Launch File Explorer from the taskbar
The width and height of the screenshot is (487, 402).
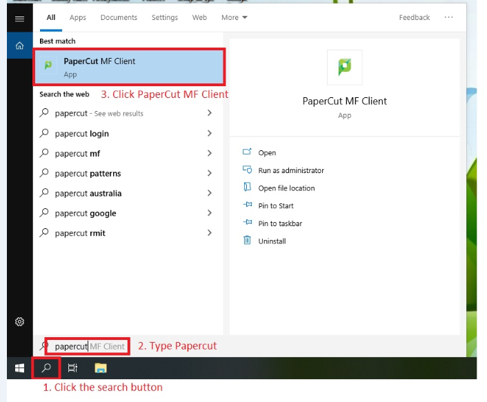(x=101, y=368)
